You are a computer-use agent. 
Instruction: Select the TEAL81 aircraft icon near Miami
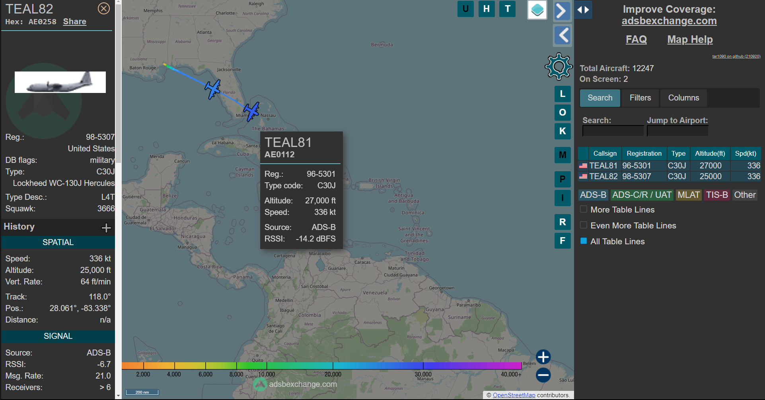point(251,112)
